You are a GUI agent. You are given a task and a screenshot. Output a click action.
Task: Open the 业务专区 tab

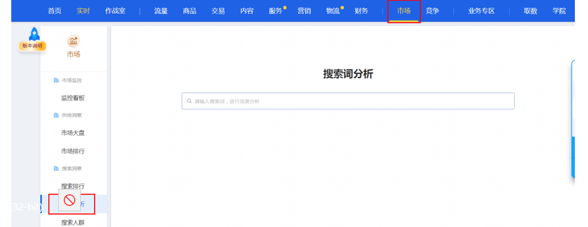pos(482,11)
